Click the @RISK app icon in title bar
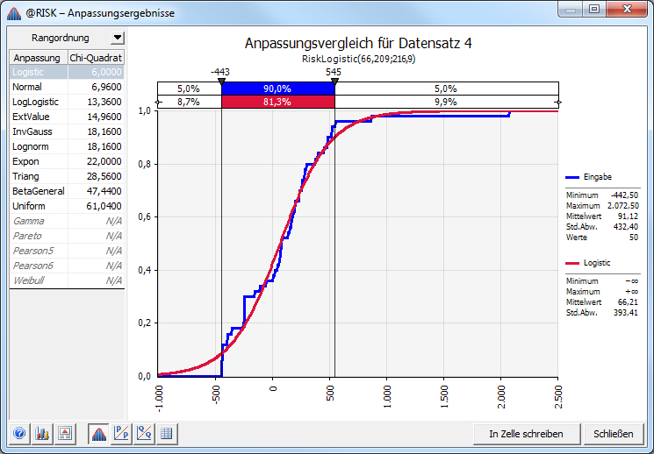 pos(14,13)
